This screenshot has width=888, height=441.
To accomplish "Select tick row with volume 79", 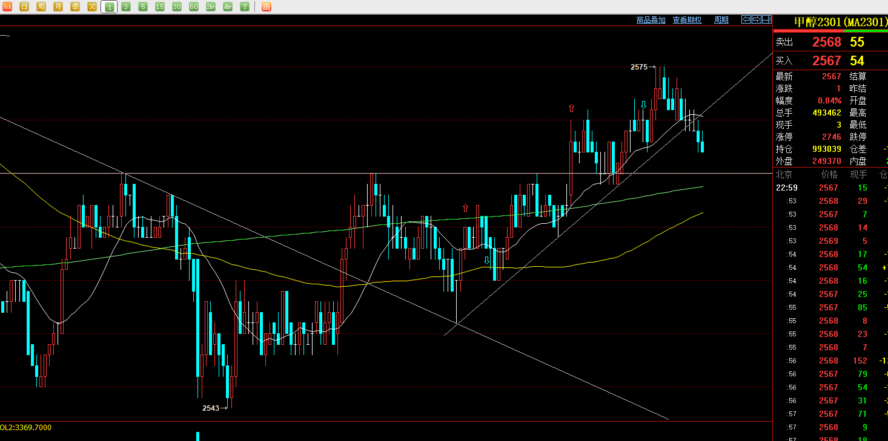I will (830, 374).
